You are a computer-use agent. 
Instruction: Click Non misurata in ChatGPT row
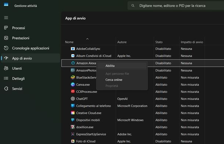tap(190, 99)
